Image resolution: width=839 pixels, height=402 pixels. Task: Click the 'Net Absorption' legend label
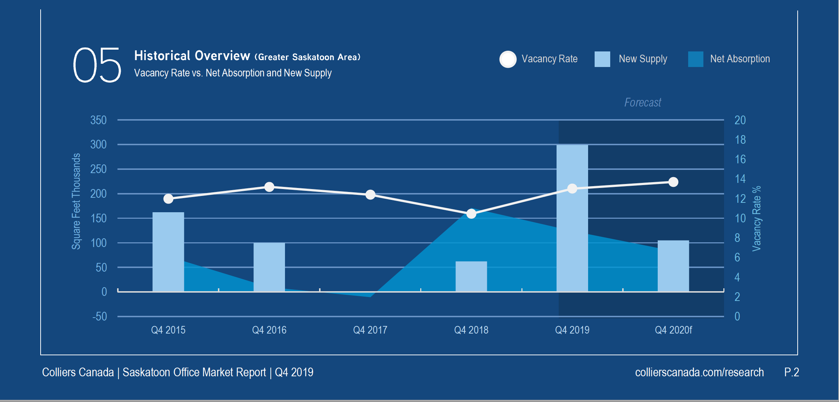click(x=740, y=59)
